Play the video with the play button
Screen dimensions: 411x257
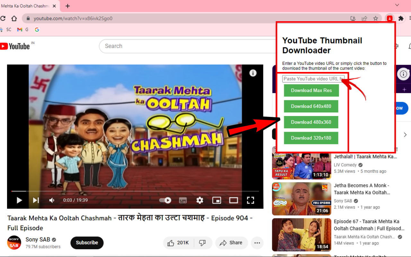tap(19, 200)
